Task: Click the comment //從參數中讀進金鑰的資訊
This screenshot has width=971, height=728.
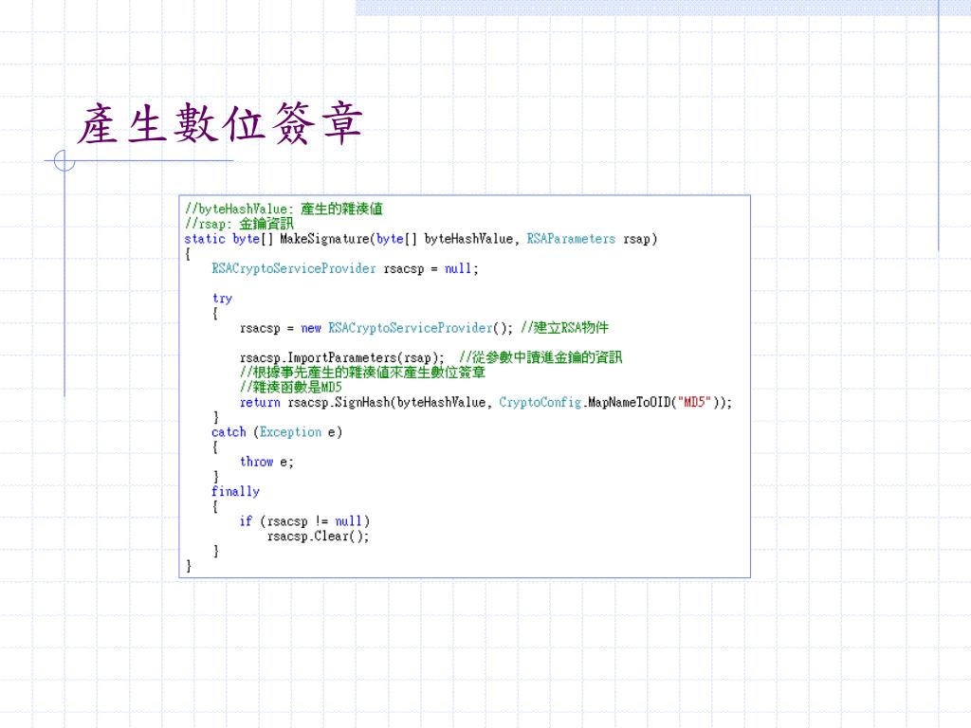Action: (x=540, y=357)
